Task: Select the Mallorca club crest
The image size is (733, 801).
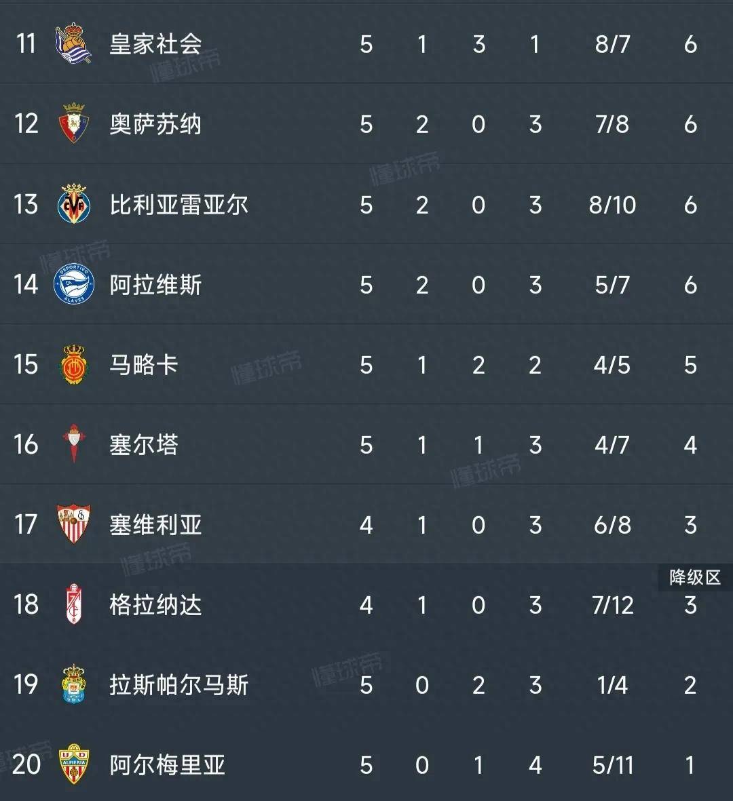Action: [73, 365]
